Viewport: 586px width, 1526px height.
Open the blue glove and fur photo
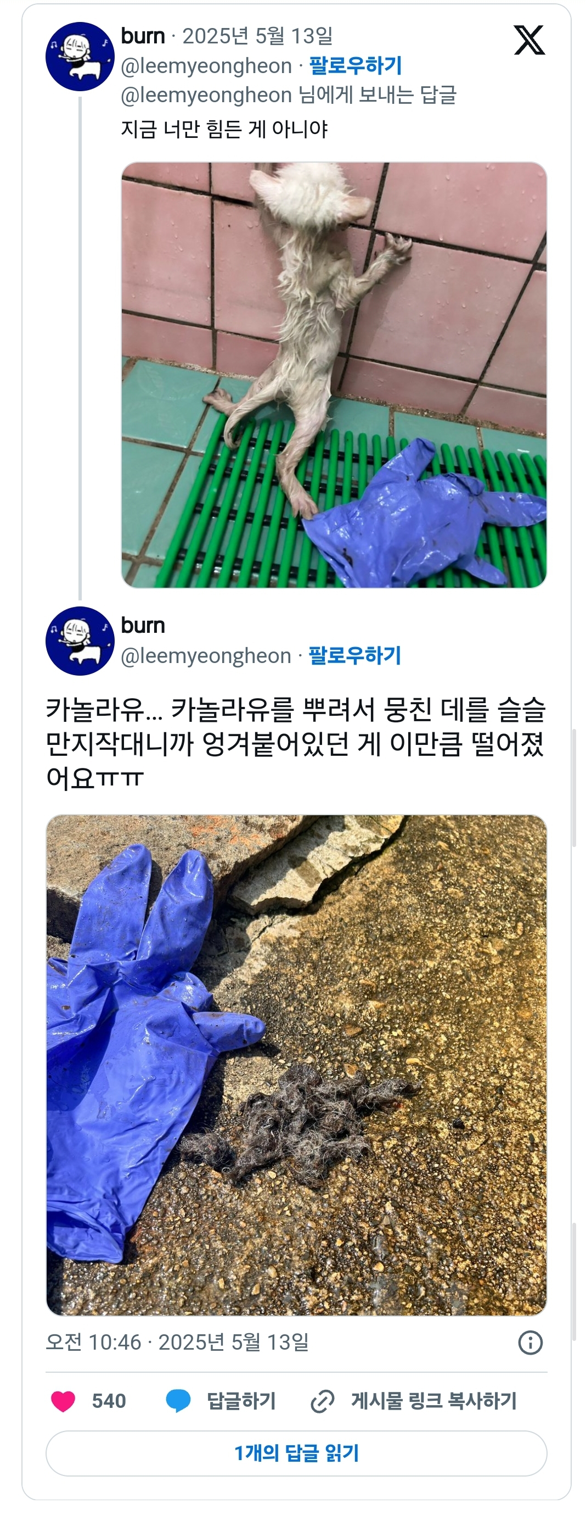pyautogui.click(x=296, y=1065)
